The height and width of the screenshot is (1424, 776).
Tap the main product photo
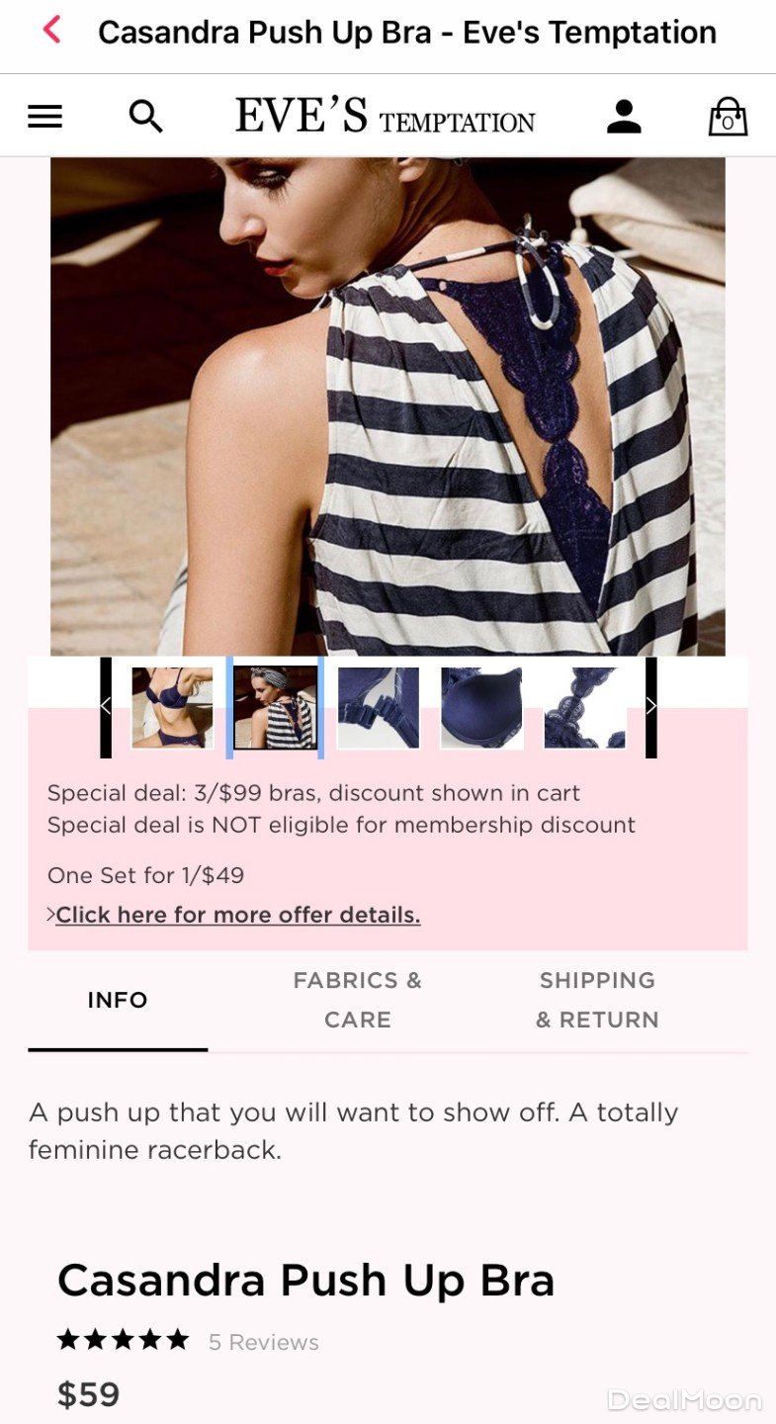tap(388, 406)
